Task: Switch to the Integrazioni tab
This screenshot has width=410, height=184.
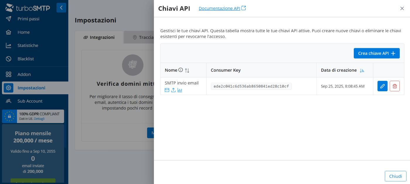Action: (99, 37)
